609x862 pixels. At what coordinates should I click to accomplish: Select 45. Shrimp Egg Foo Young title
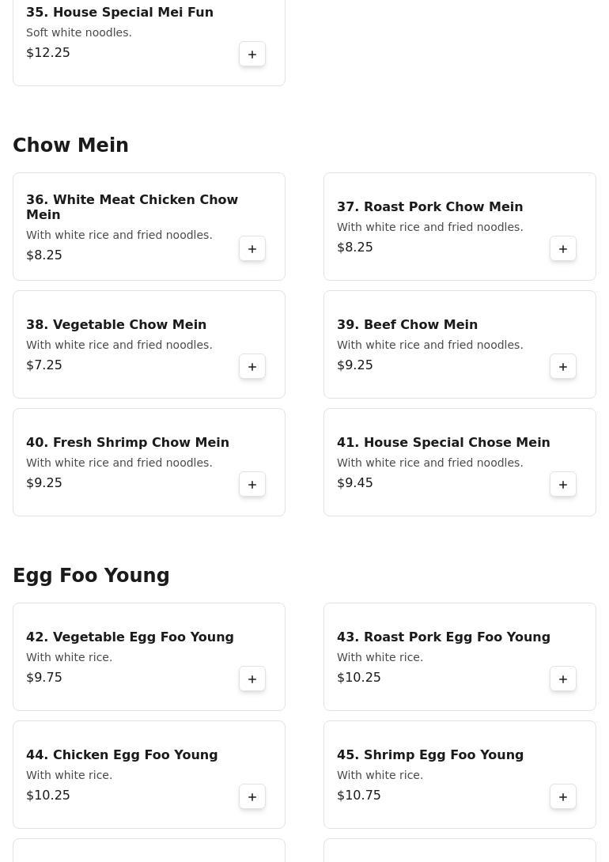point(429,755)
